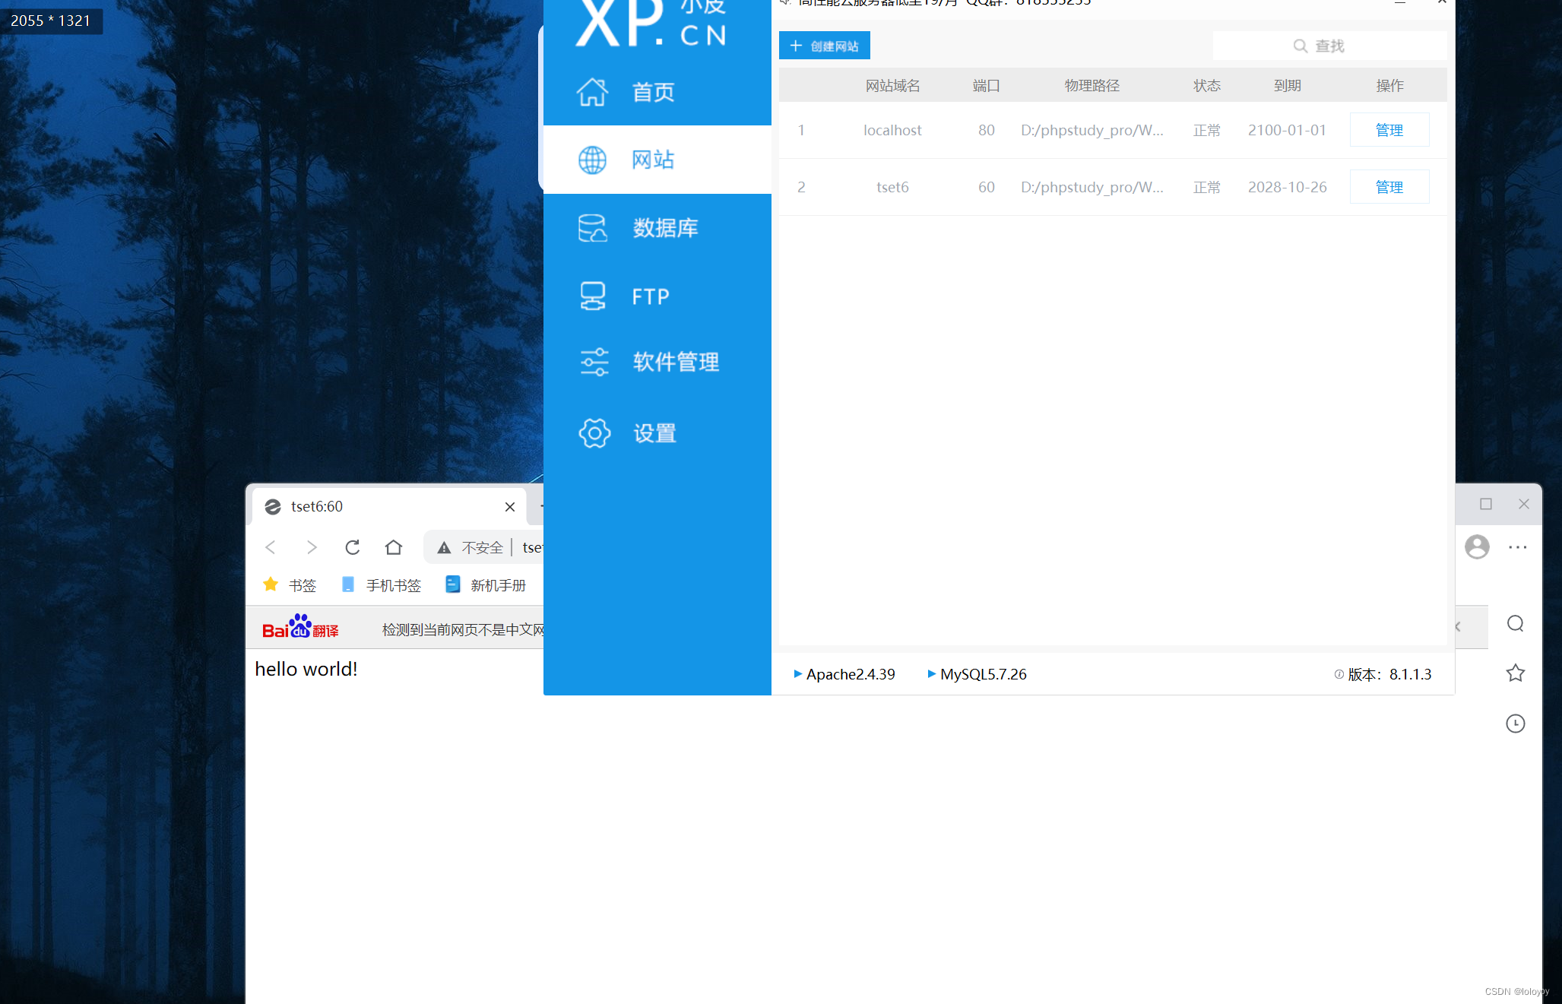Click the version info icon next to 8.1.1.3
This screenshot has height=1004, width=1562.
click(1338, 674)
